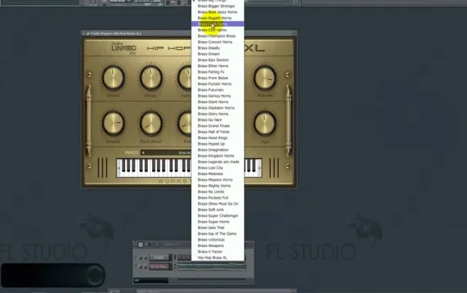Open the channel rack filter dropdown
Screen dimensions: 467x293
pyautogui.click(x=151, y=280)
